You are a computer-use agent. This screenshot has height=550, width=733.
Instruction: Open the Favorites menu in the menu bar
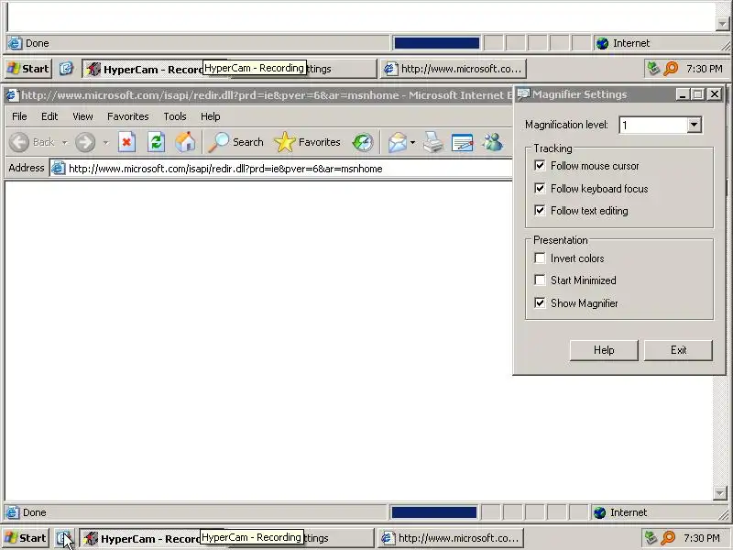(x=127, y=116)
